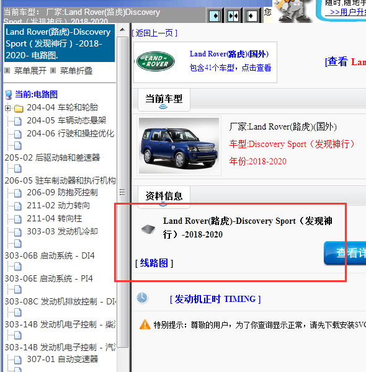Select the highlighted Land Rover 电路图 sidebar header
This screenshot has height=372, width=366.
tap(60, 43)
